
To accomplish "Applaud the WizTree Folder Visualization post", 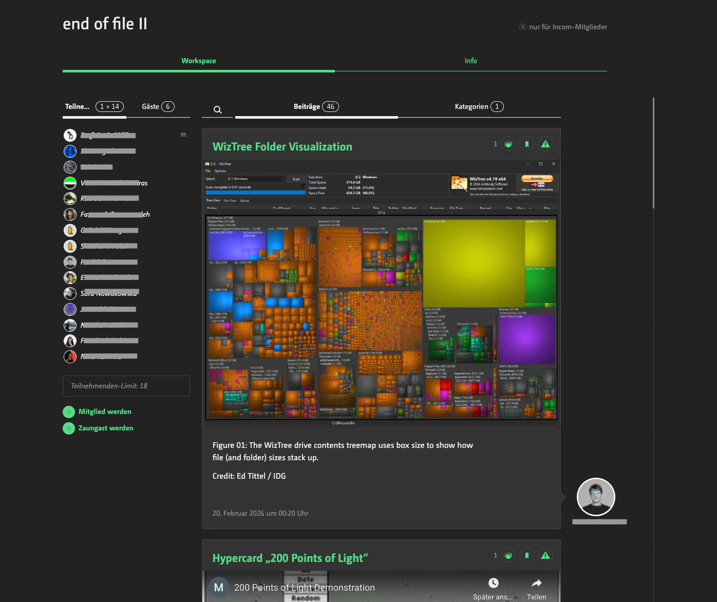I will click(x=508, y=144).
